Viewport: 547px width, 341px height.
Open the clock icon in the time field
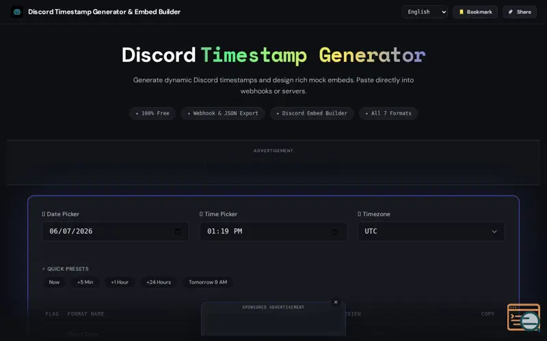[335, 231]
